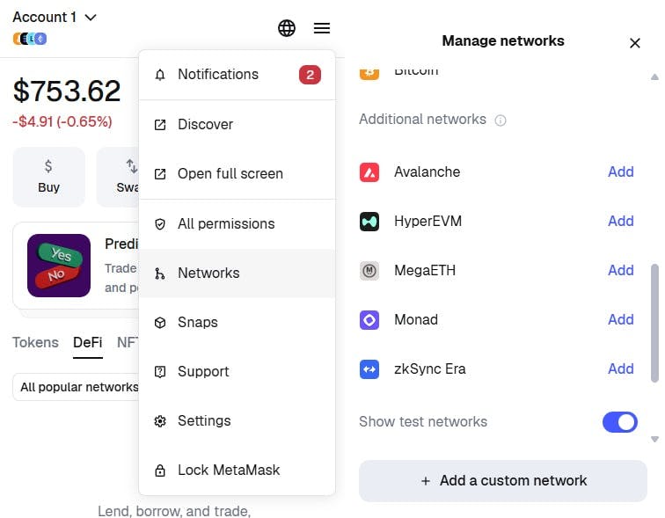Click the Lock MetaMask padlock icon
The height and width of the screenshot is (518, 665).
[x=160, y=471]
